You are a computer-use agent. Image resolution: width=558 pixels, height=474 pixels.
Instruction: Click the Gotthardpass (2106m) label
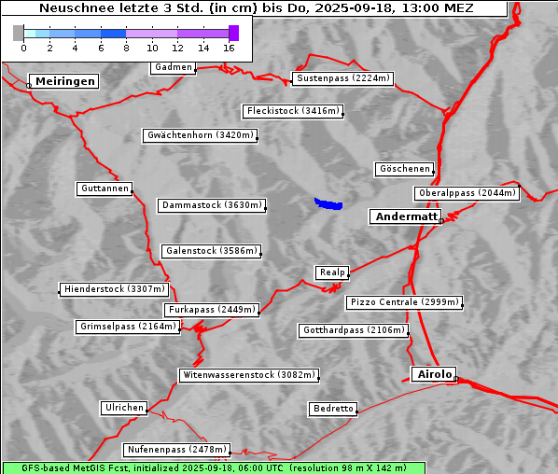pyautogui.click(x=354, y=330)
